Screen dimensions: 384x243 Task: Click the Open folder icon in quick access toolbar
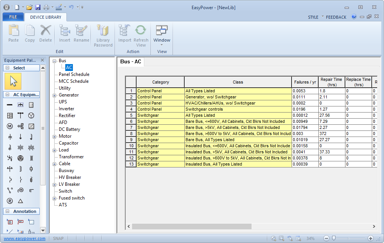(x=29, y=7)
